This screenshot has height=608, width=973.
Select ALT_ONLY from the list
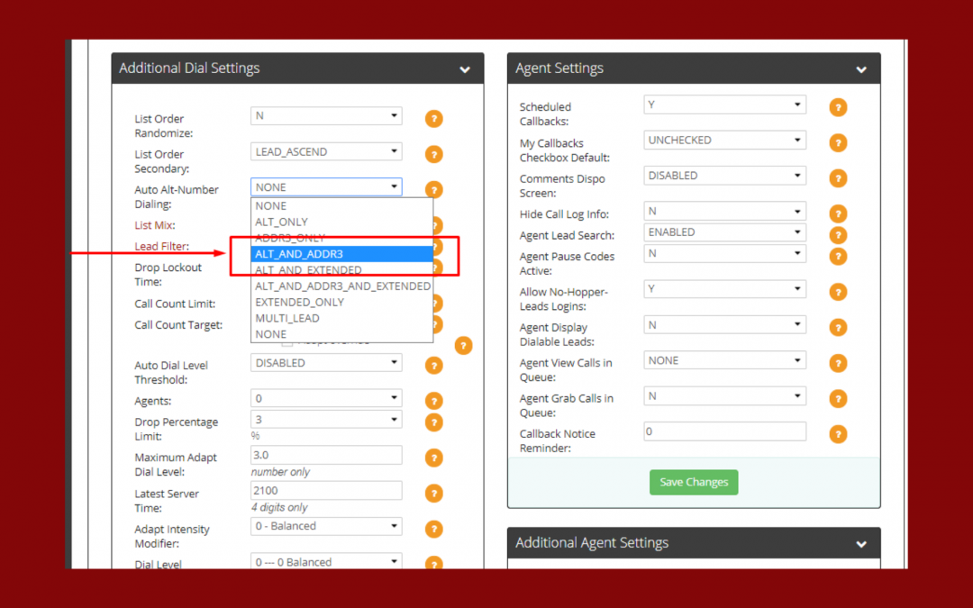pos(342,222)
